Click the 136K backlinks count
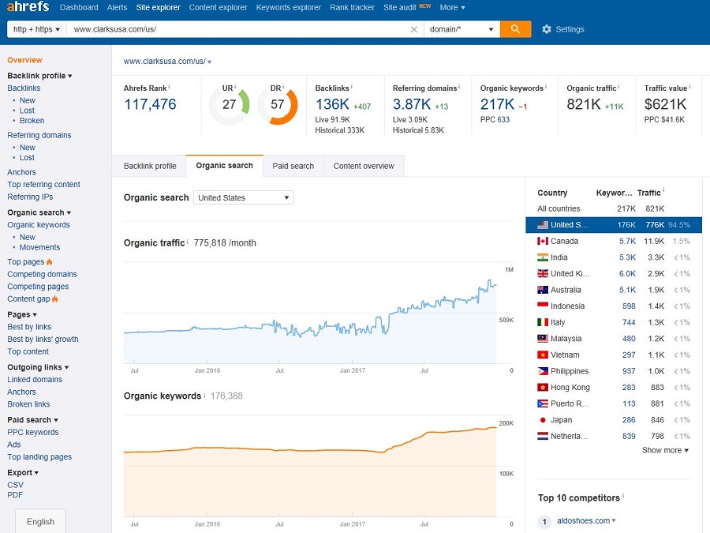Screen dimensions: 710x533 click(332, 104)
